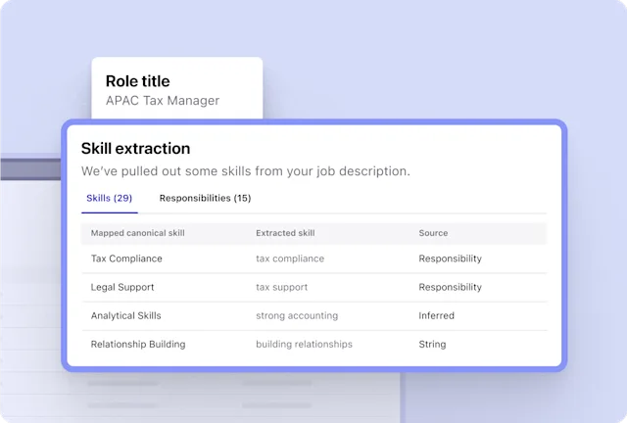
Task: Click the Extracted skill column header
Action: pos(285,233)
